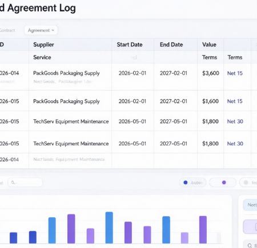Select PackGoods Packaging Supply in the $3,600 row

66,73
